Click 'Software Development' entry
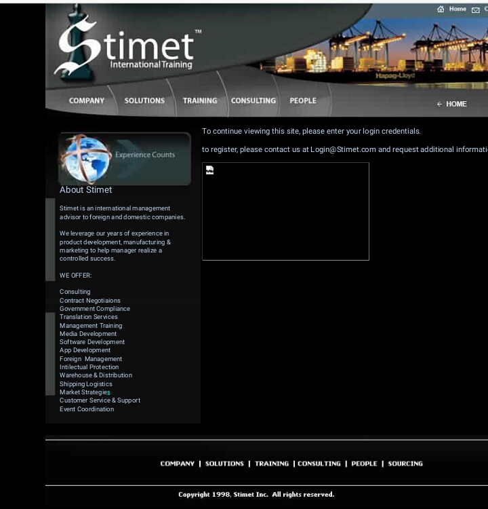The width and height of the screenshot is (488, 509). tap(92, 342)
